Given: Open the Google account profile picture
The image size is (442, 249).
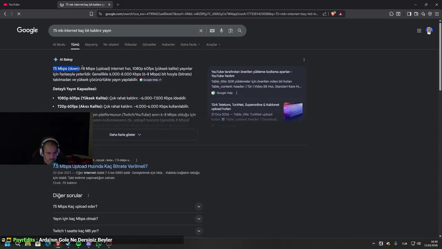Looking at the screenshot, I should point(429,30).
